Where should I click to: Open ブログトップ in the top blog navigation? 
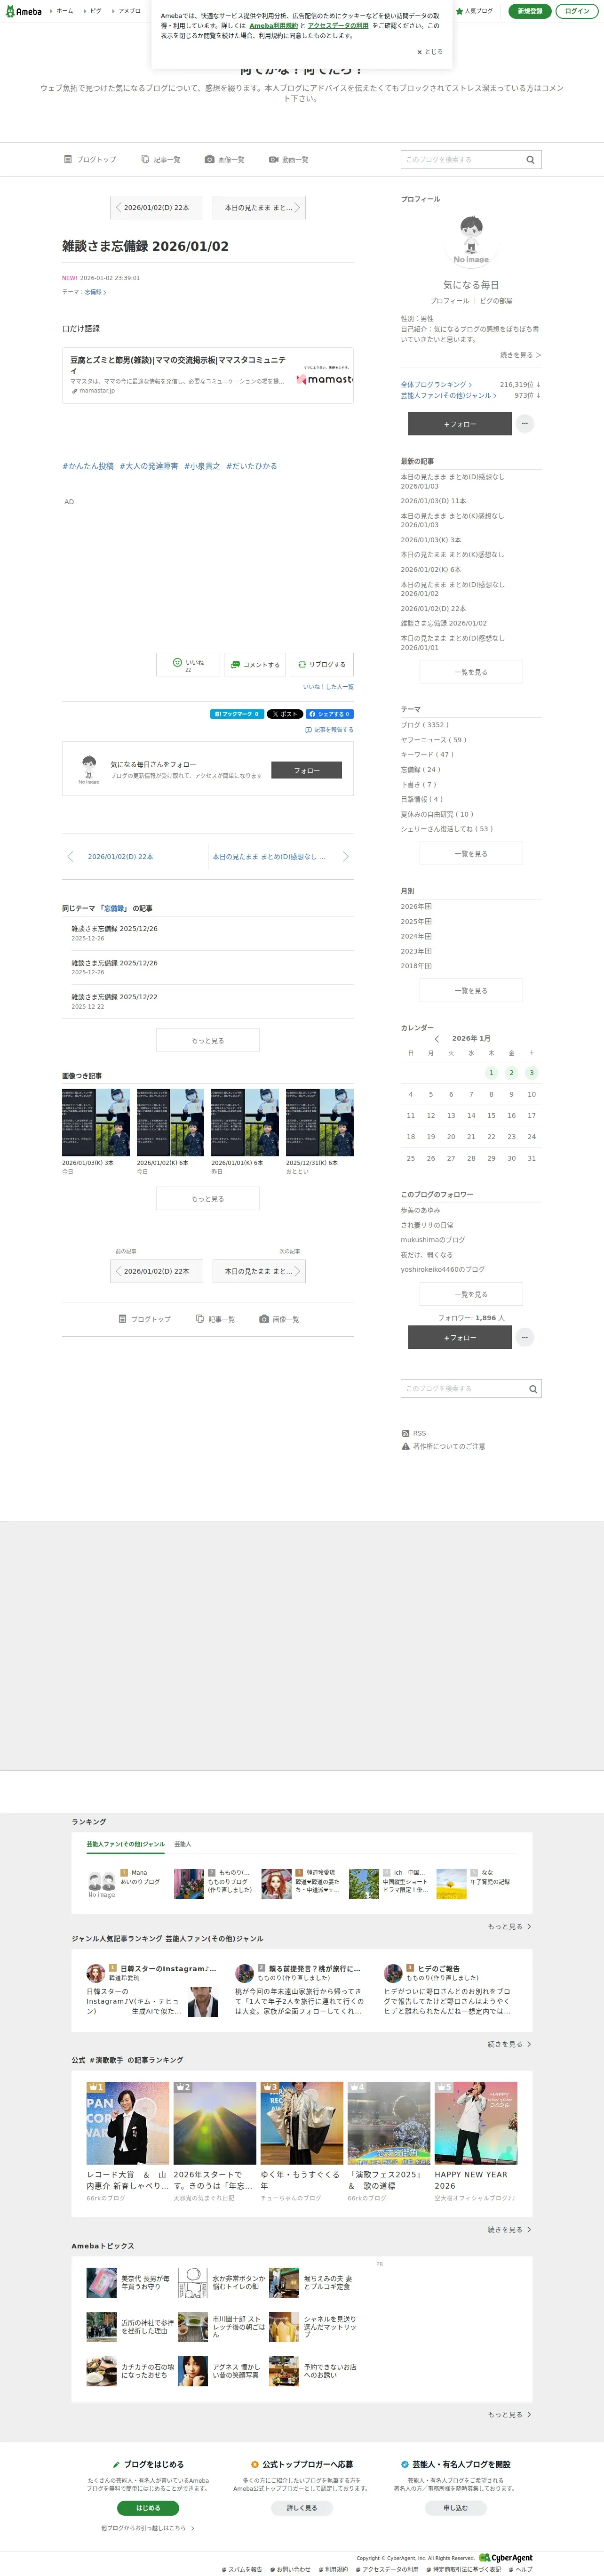point(90,159)
